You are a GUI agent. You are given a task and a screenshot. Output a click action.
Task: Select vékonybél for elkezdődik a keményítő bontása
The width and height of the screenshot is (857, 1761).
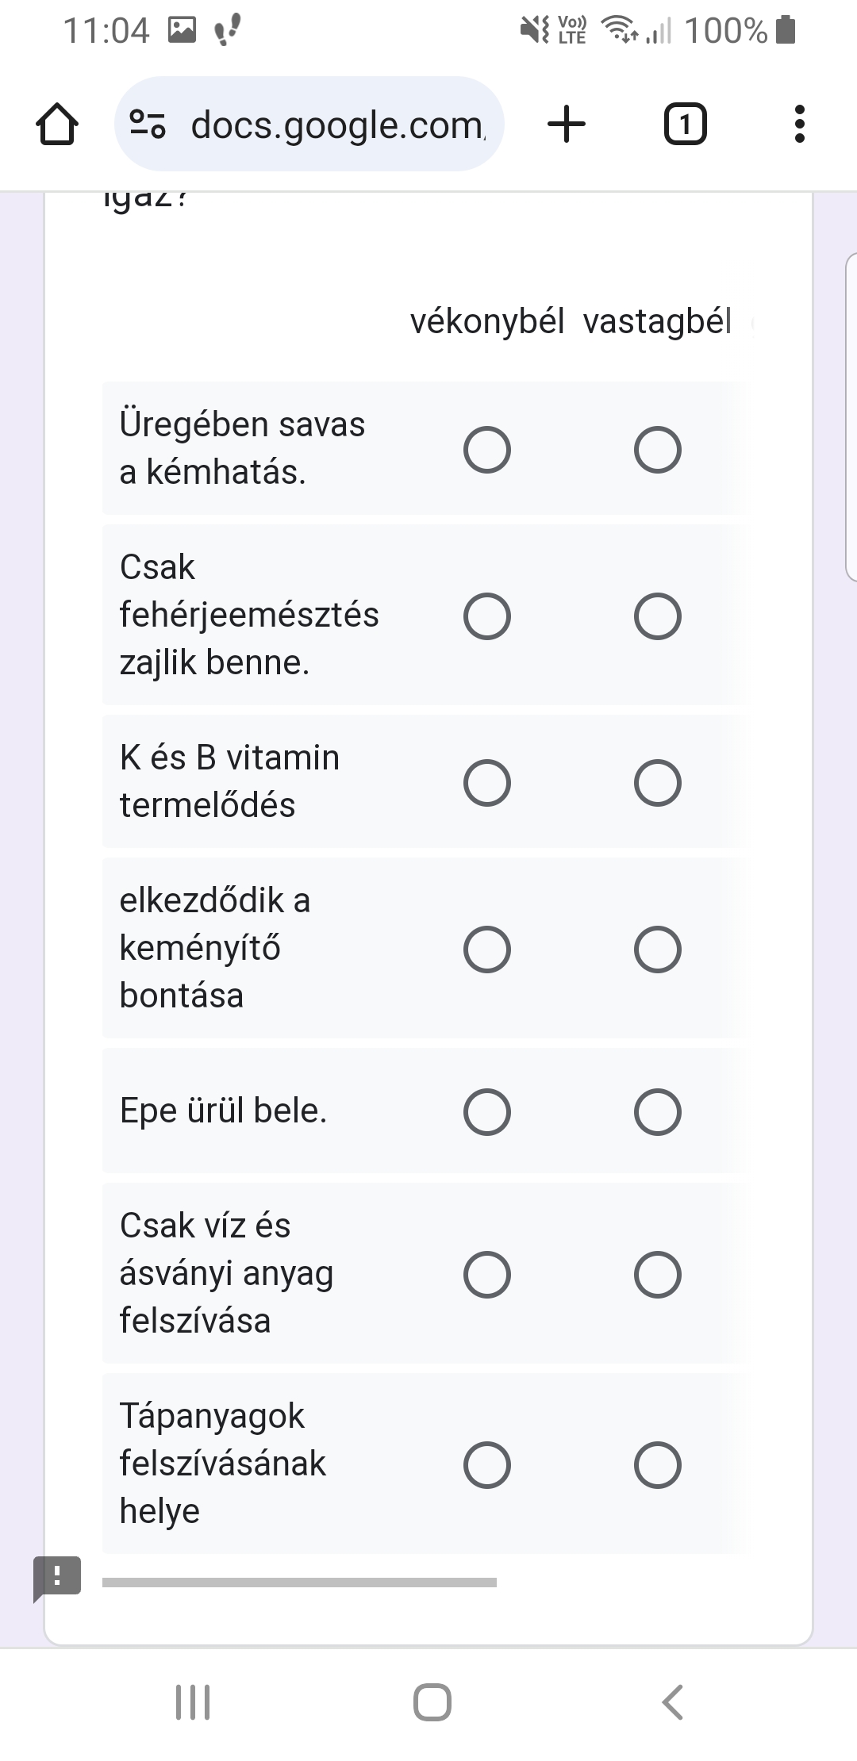tap(486, 950)
